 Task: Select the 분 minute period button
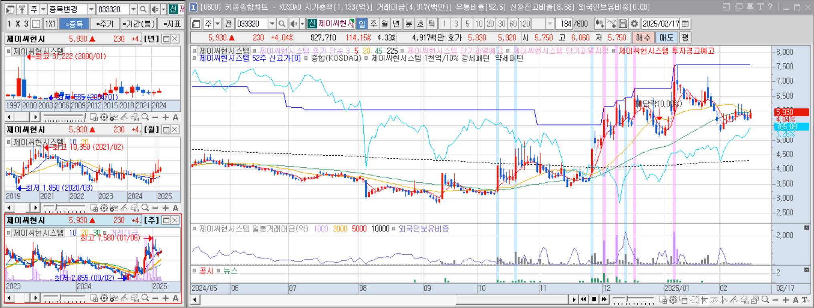coord(409,24)
